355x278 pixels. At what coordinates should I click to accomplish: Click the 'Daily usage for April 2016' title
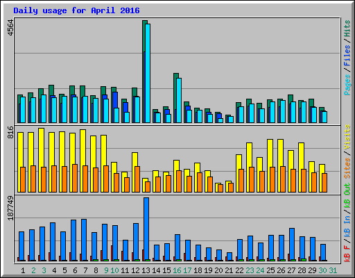(76, 10)
